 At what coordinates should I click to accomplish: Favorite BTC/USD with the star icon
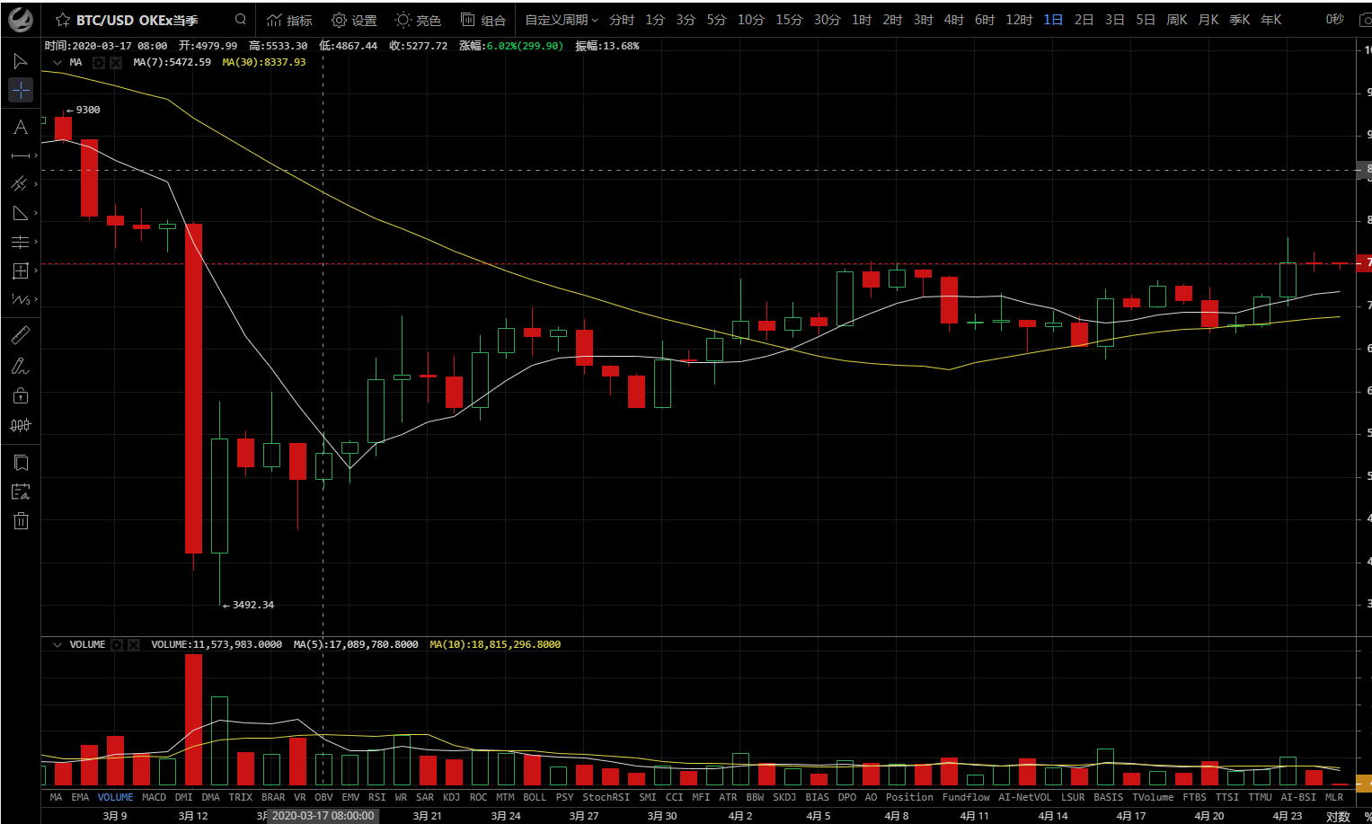point(63,20)
